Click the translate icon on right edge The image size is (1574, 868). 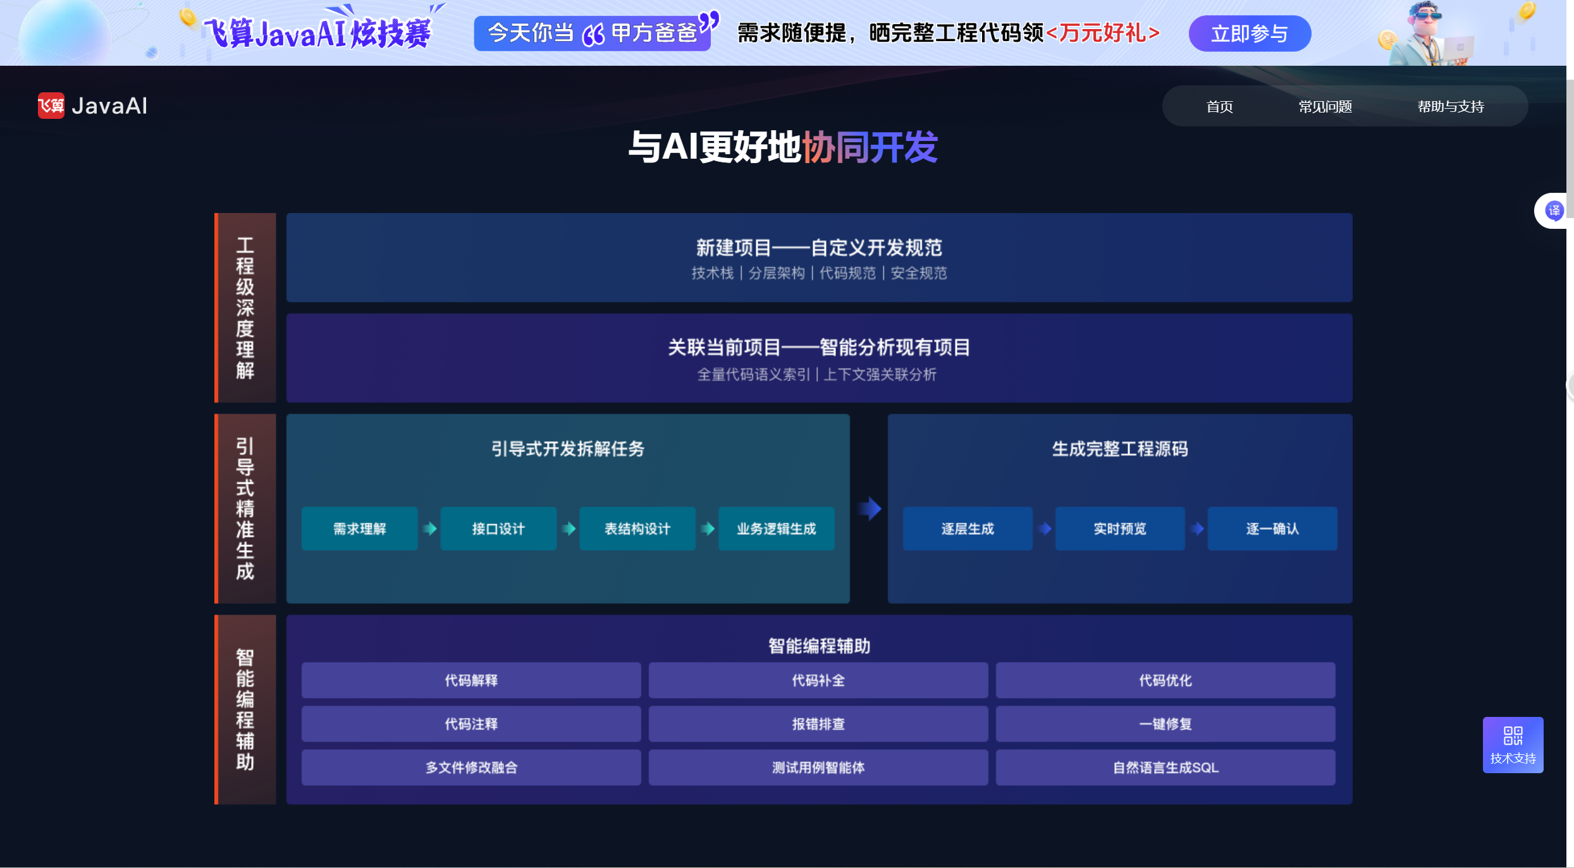1554,211
